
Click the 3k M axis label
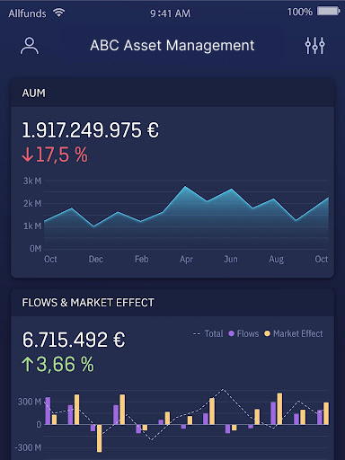coord(32,181)
